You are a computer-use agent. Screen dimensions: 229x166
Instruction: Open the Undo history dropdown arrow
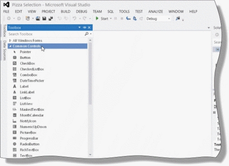pyautogui.click(x=80, y=19)
